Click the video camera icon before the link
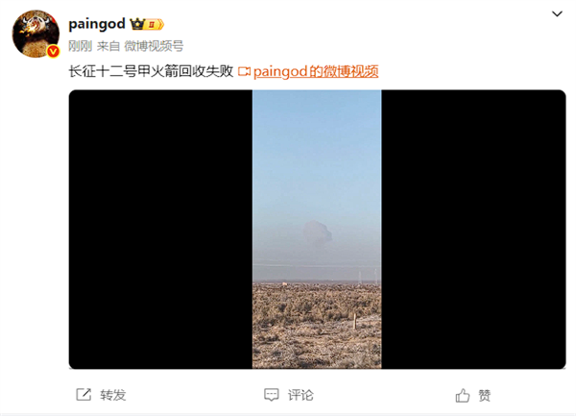The width and height of the screenshot is (576, 416). click(244, 71)
